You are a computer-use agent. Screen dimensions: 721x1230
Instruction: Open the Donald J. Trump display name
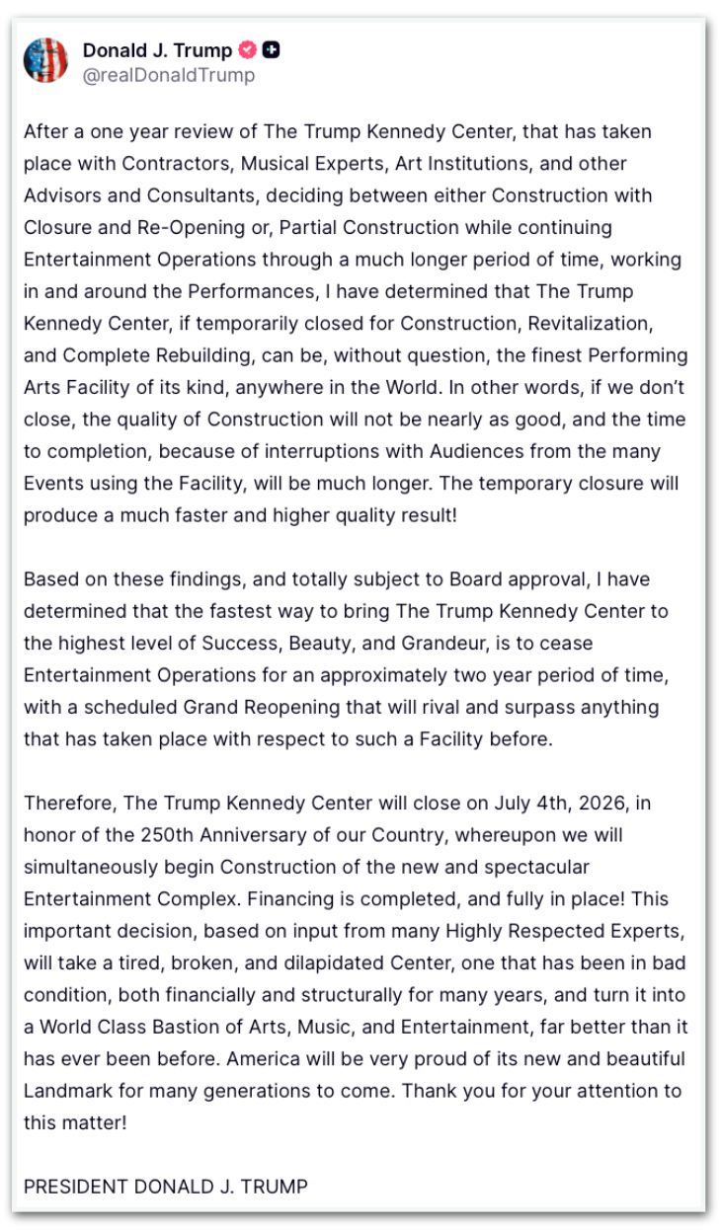(x=157, y=49)
